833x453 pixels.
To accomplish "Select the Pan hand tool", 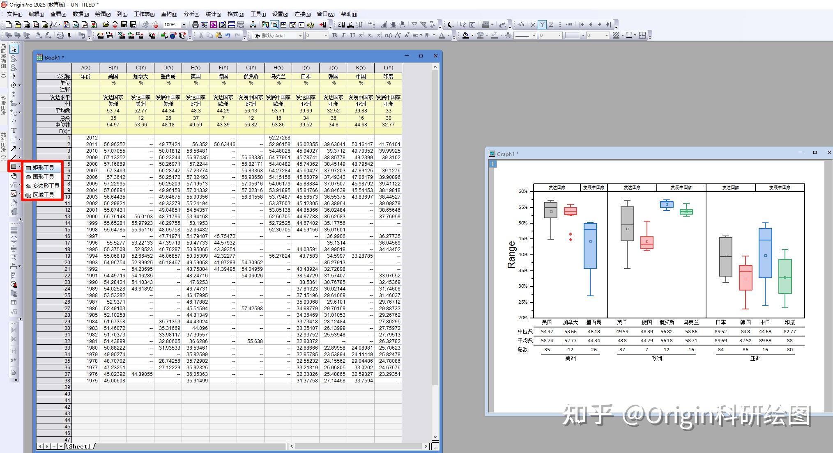I will coord(14,176).
